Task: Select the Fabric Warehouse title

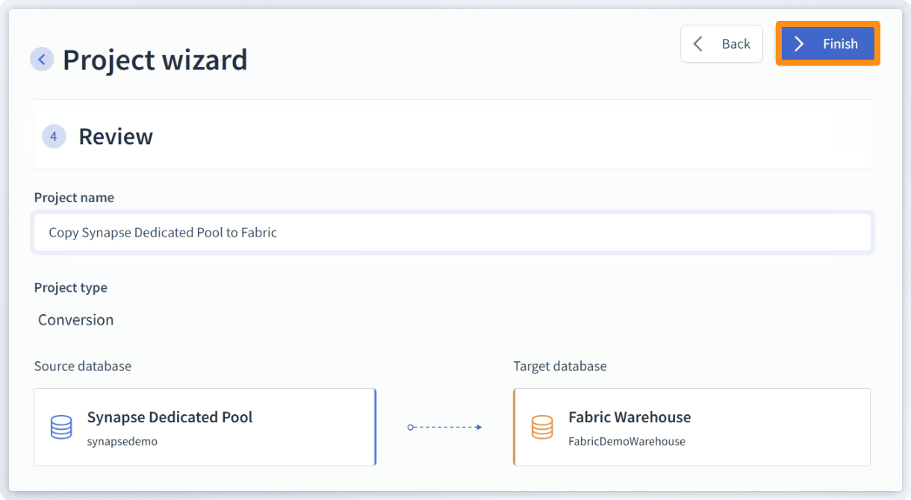Action: [x=629, y=417]
